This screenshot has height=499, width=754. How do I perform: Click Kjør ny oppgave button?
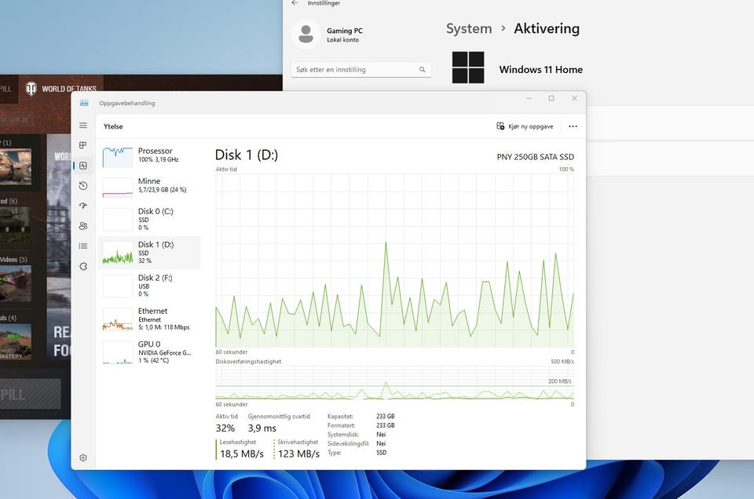point(525,126)
